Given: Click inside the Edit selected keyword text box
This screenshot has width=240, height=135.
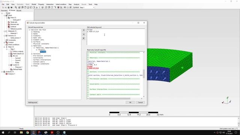Looking at the screenshot, I should coord(116,37).
